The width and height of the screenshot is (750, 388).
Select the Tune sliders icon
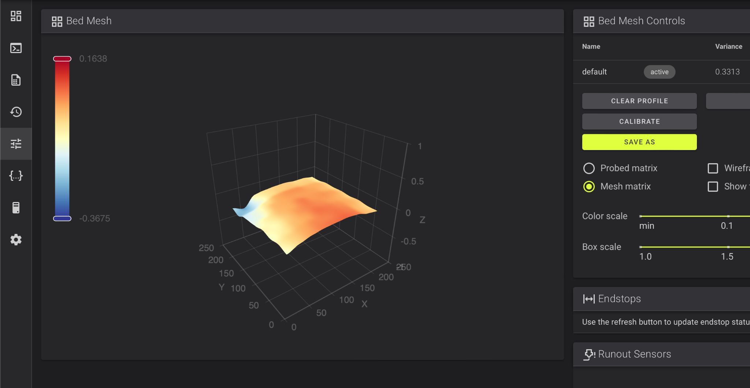(16, 143)
